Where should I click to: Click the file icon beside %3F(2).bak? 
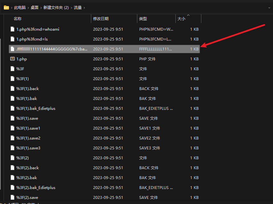[12, 178]
